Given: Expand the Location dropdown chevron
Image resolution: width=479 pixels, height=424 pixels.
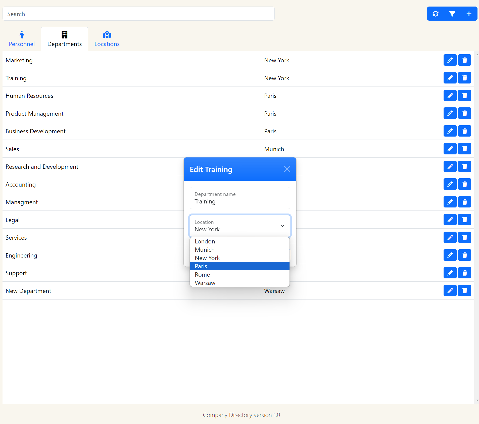Looking at the screenshot, I should coord(282,226).
